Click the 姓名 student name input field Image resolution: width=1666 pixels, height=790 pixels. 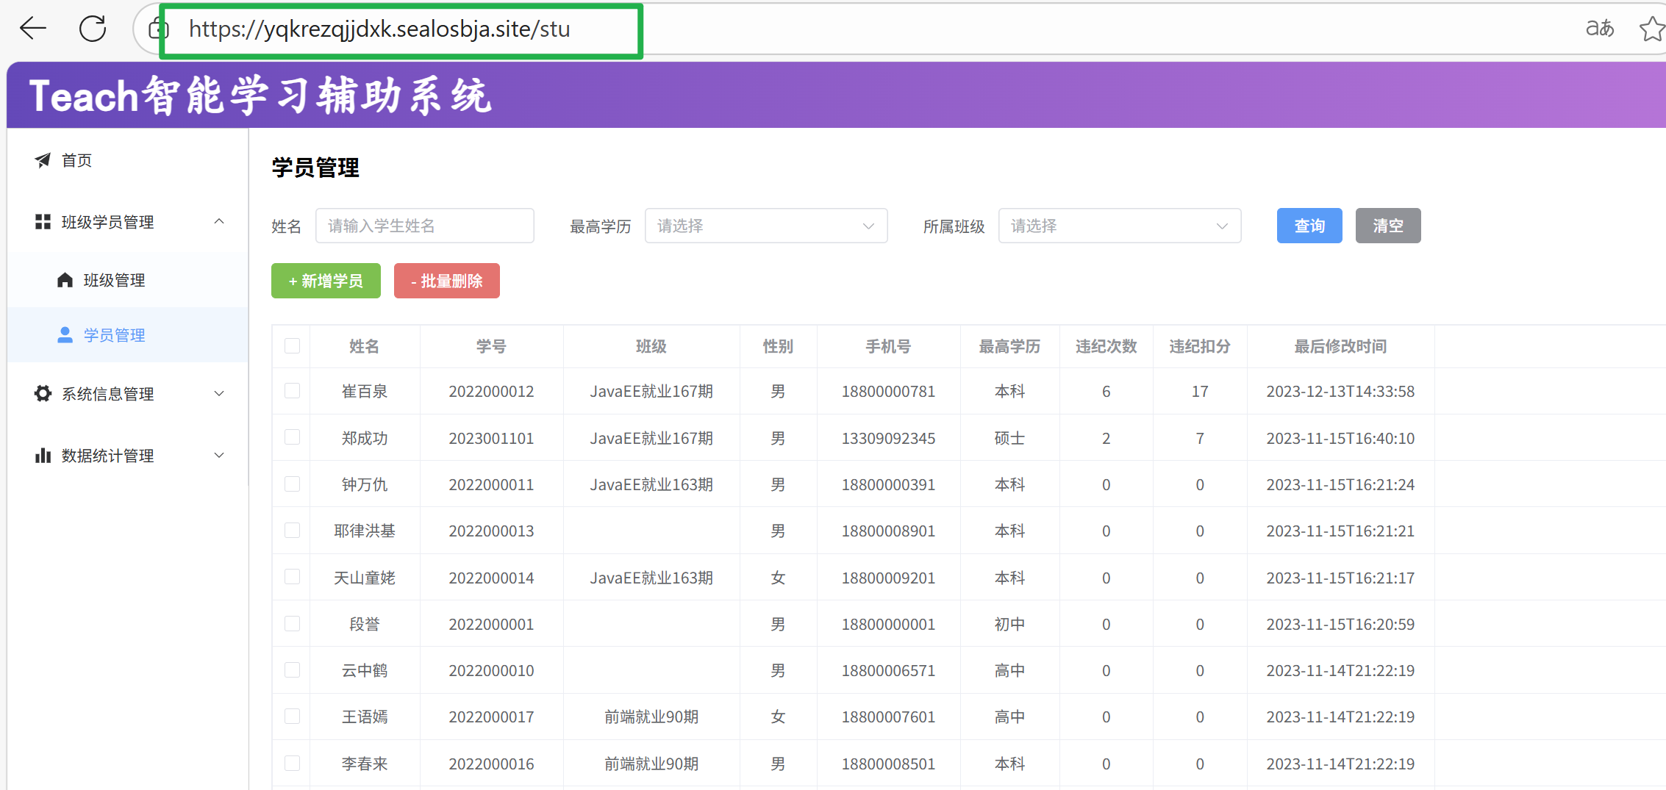coord(424,226)
